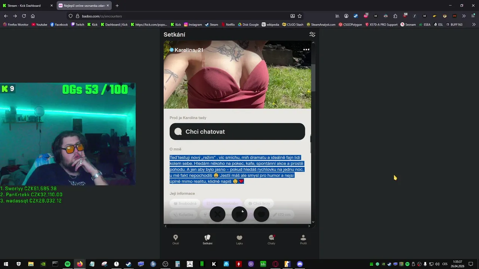
Task: Reload the current page
Action: tap(24, 16)
